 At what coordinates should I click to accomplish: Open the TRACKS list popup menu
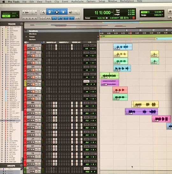[x=21, y=24]
